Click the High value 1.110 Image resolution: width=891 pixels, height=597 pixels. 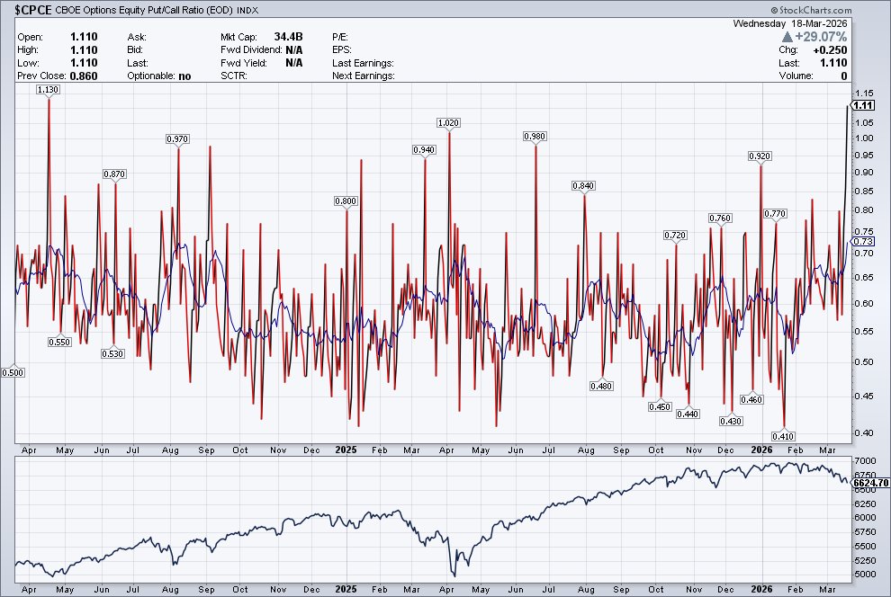click(84, 50)
